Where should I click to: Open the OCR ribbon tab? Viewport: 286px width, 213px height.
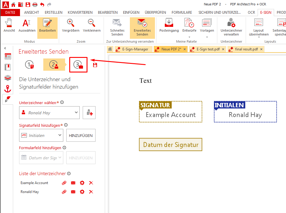[251, 13]
